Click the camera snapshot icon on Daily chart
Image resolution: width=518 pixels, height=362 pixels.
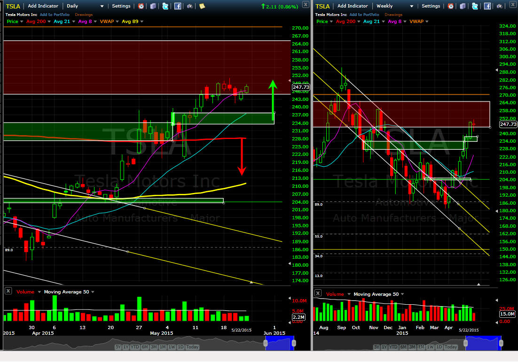click(x=190, y=6)
